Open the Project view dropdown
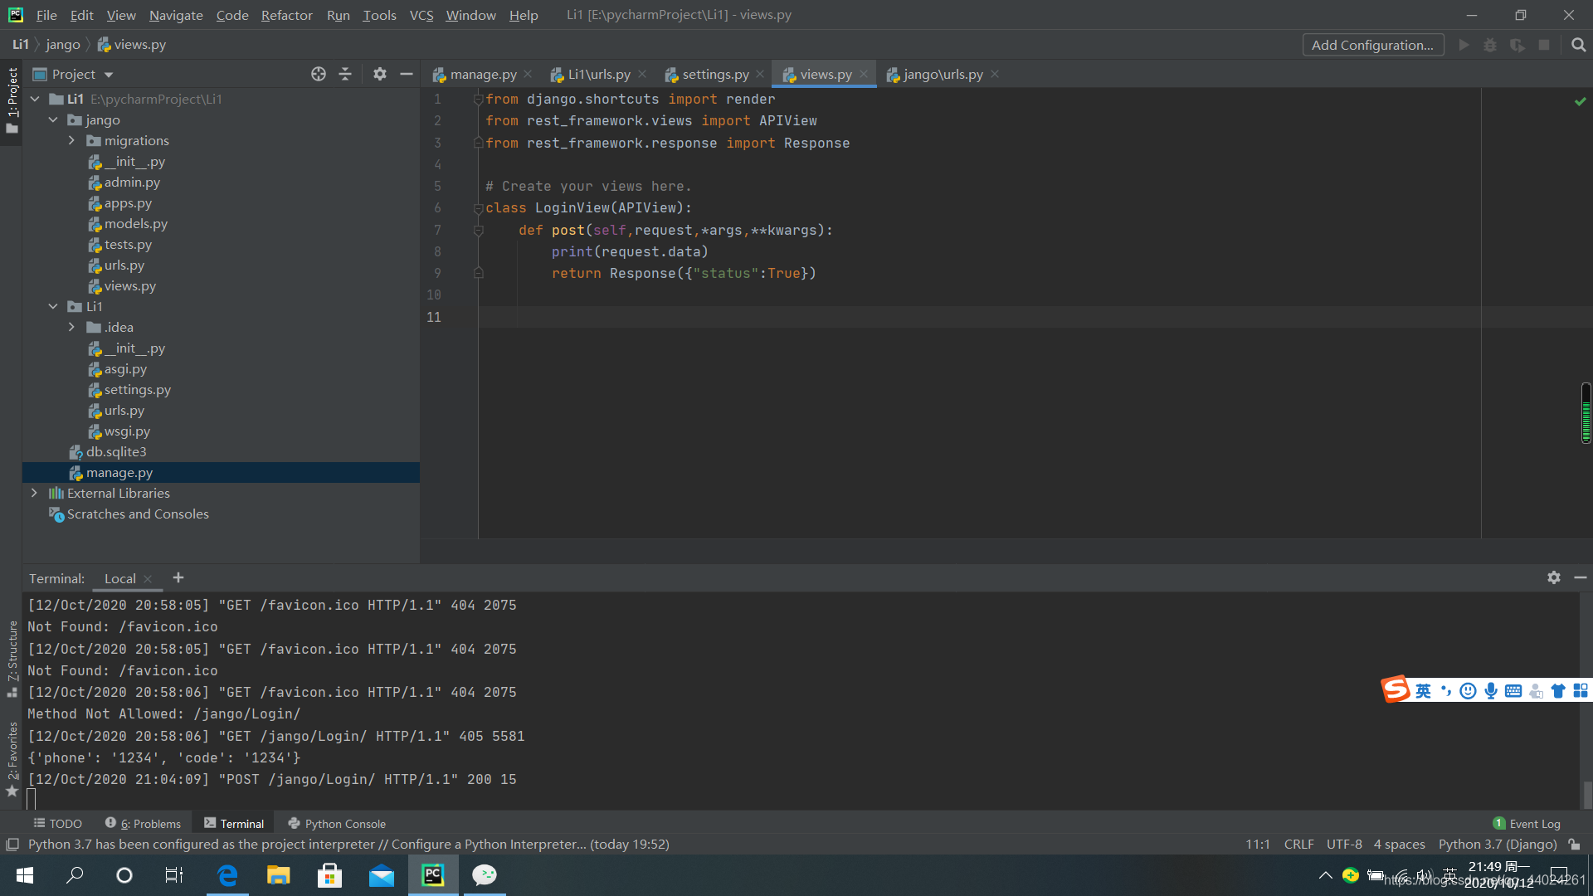The height and width of the screenshot is (896, 1593). coord(109,74)
